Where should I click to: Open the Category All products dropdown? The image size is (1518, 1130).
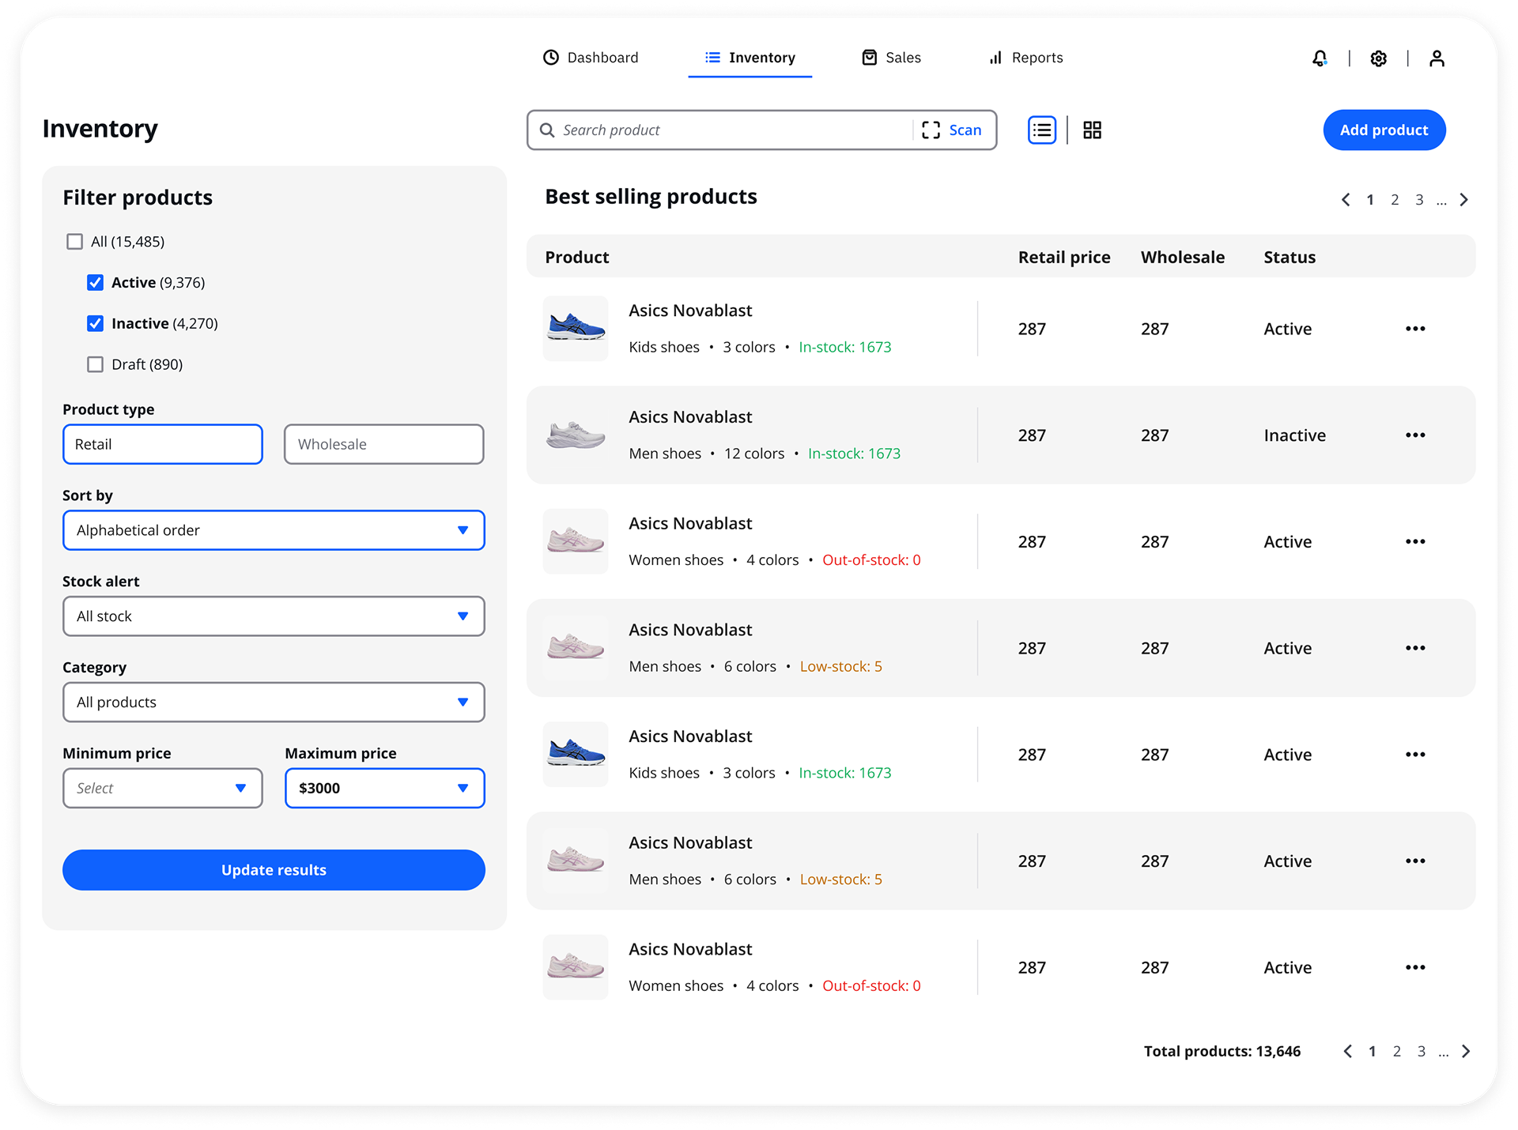(274, 702)
